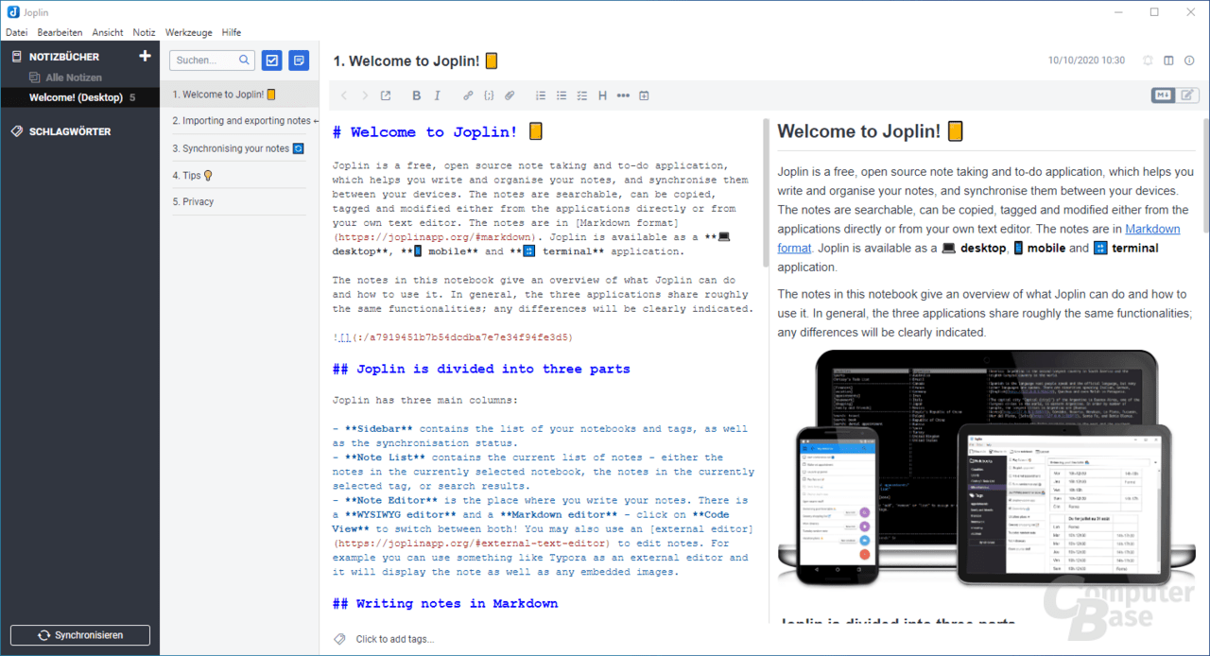Click the search magnifier icon

(x=245, y=60)
